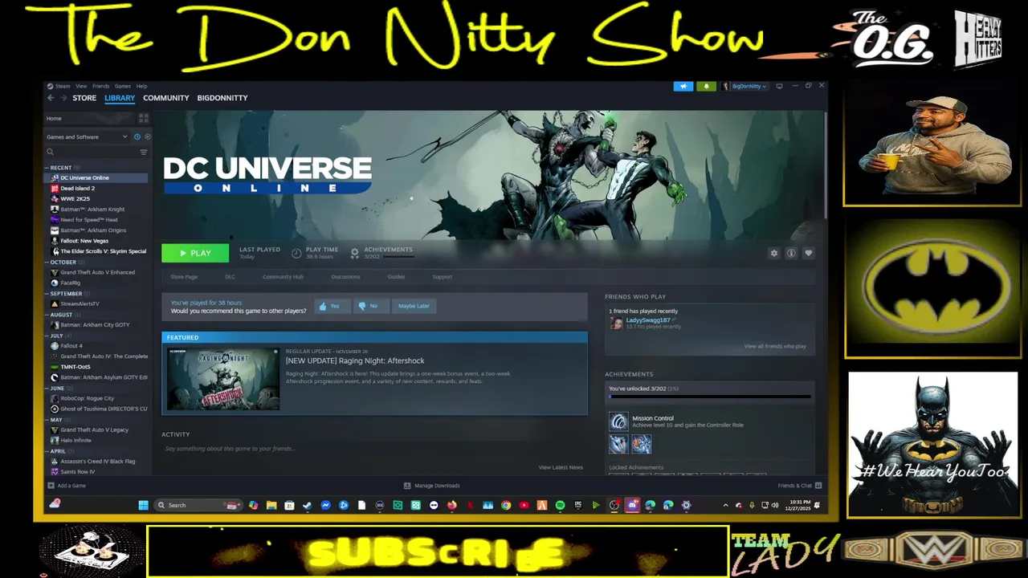
Task: Select Fallout: New Vegas in library
Action: pos(84,241)
